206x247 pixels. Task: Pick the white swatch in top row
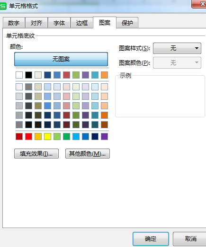(19, 75)
